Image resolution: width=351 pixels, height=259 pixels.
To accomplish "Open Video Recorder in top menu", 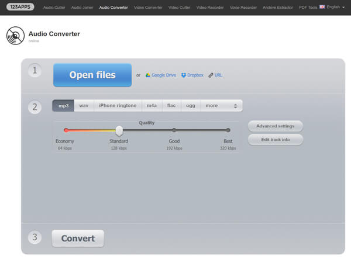I will tap(210, 8).
